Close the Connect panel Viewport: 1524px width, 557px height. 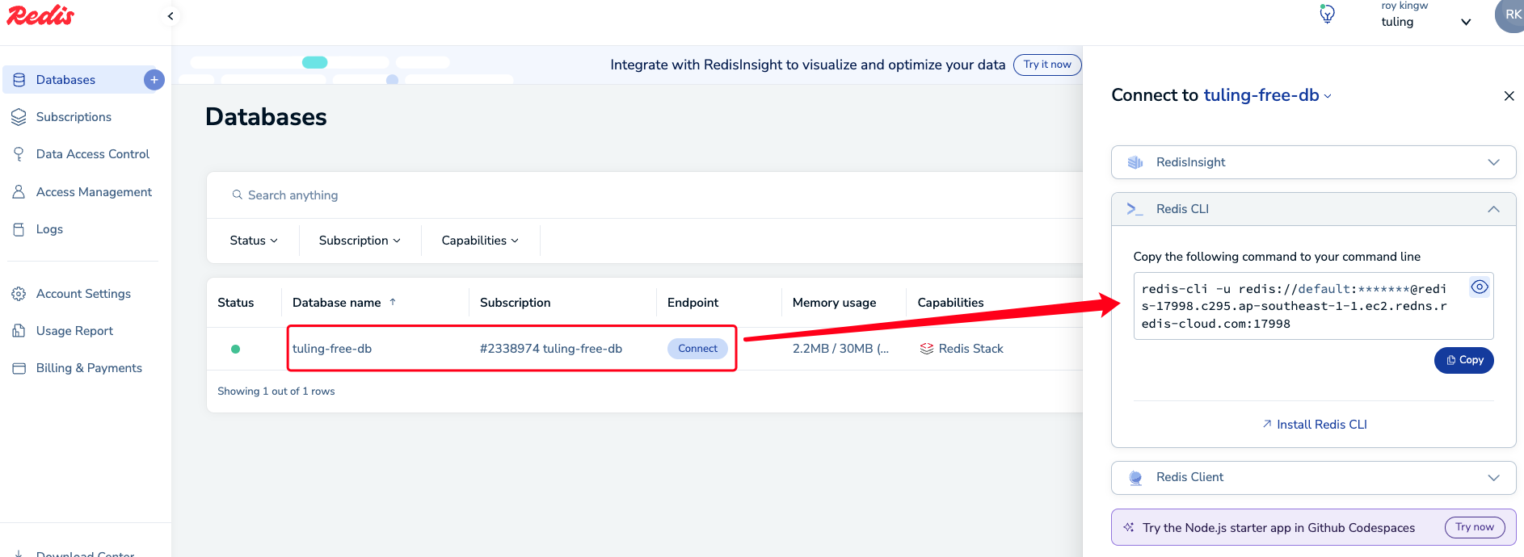click(1509, 96)
